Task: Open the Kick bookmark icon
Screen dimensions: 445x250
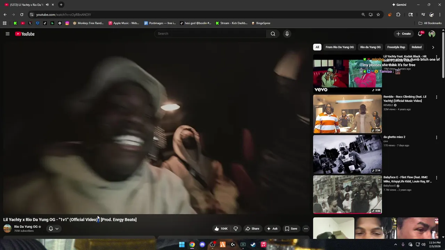Action: coord(15,23)
